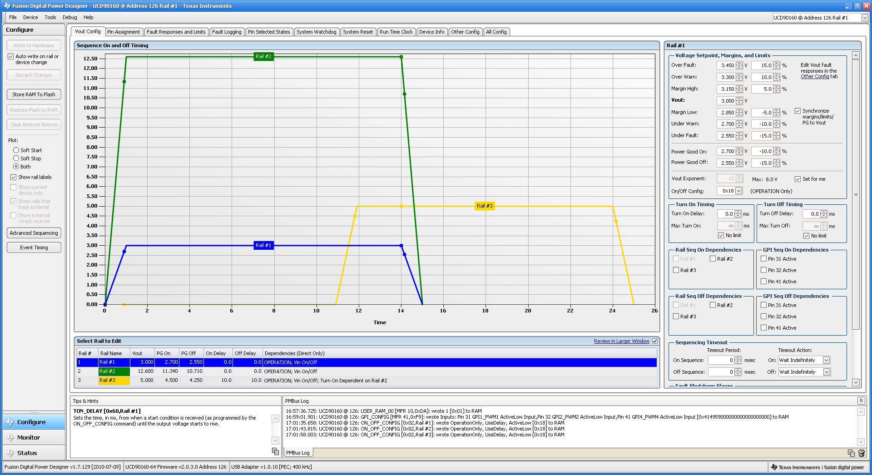
Task: Click the Configure navigation icon
Action: (10, 422)
